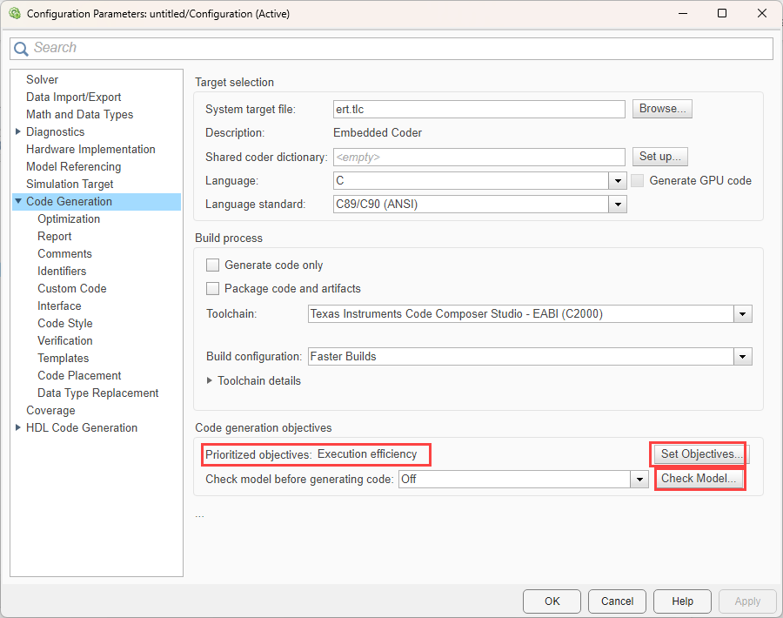The image size is (783, 618).
Task: Expand the Toolchain details section
Action: pyautogui.click(x=210, y=380)
